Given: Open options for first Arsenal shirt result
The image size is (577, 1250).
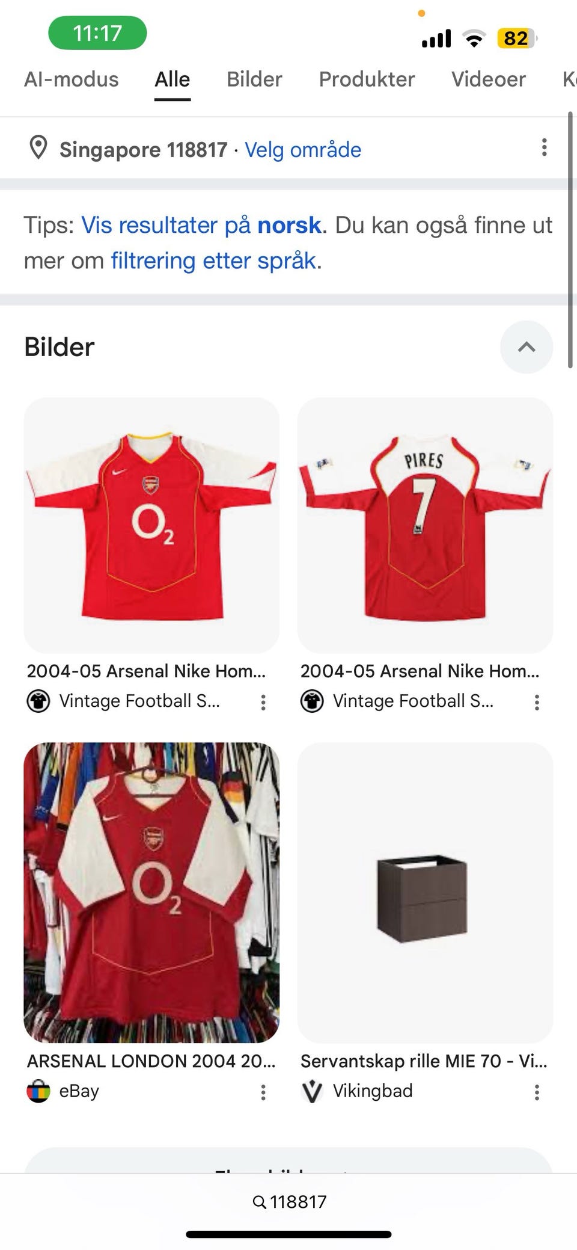Looking at the screenshot, I should 263,702.
